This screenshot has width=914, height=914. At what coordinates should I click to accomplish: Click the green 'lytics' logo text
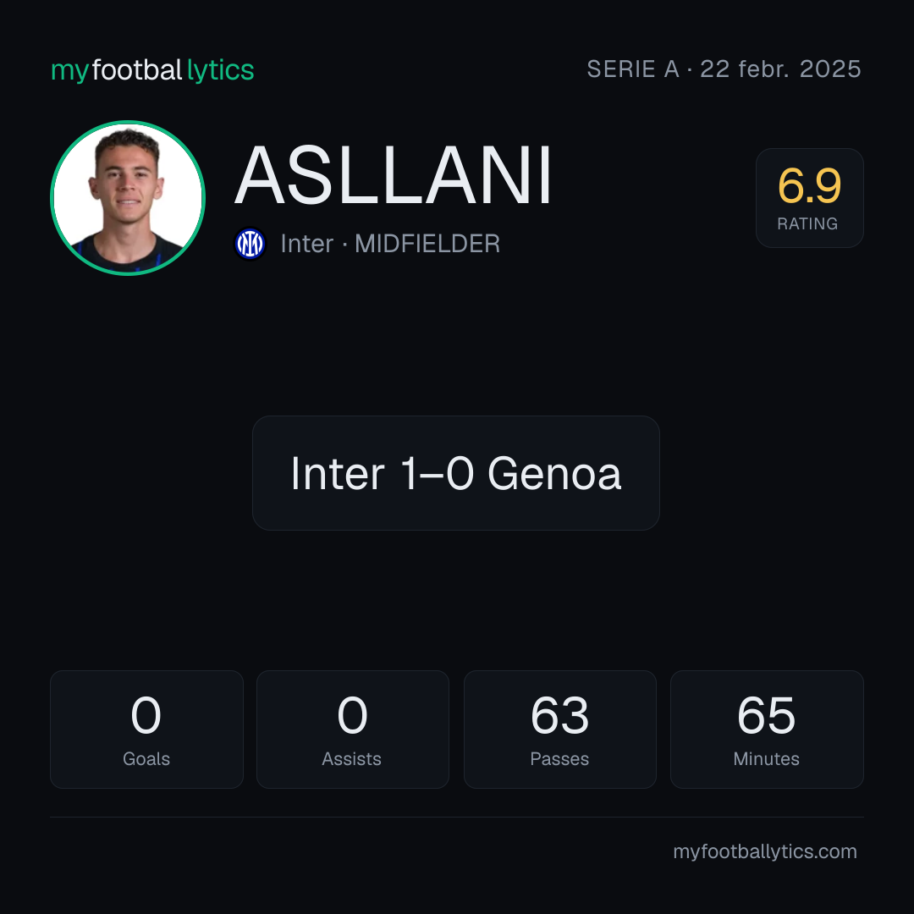220,70
